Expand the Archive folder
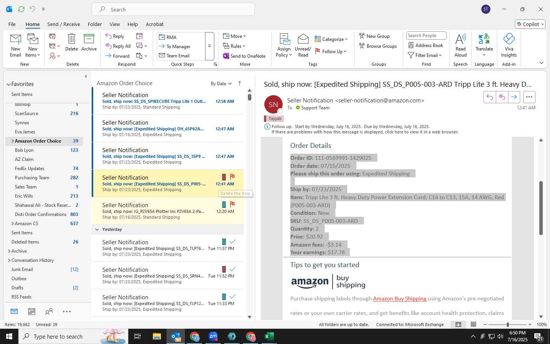The width and height of the screenshot is (550, 344). 9,251
